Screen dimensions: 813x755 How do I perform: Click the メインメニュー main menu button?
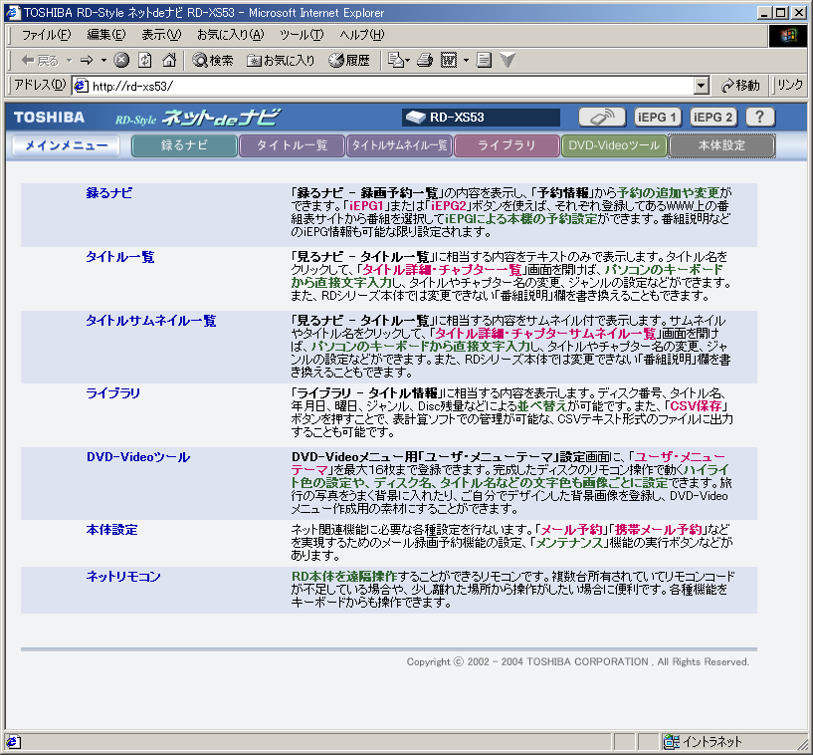(x=66, y=145)
